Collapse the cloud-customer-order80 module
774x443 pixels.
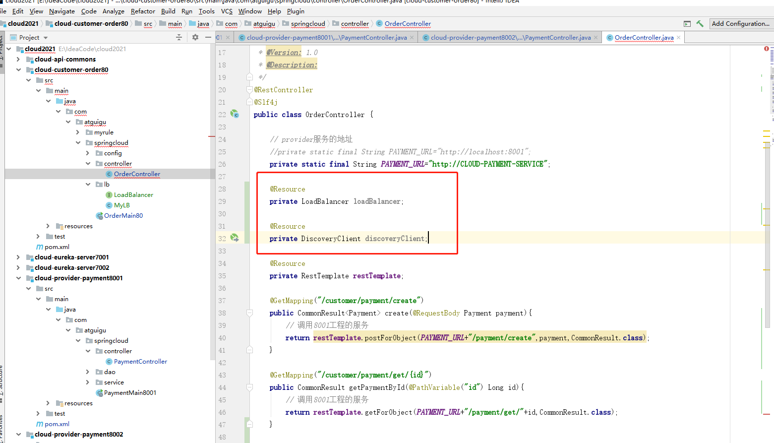(18, 69)
